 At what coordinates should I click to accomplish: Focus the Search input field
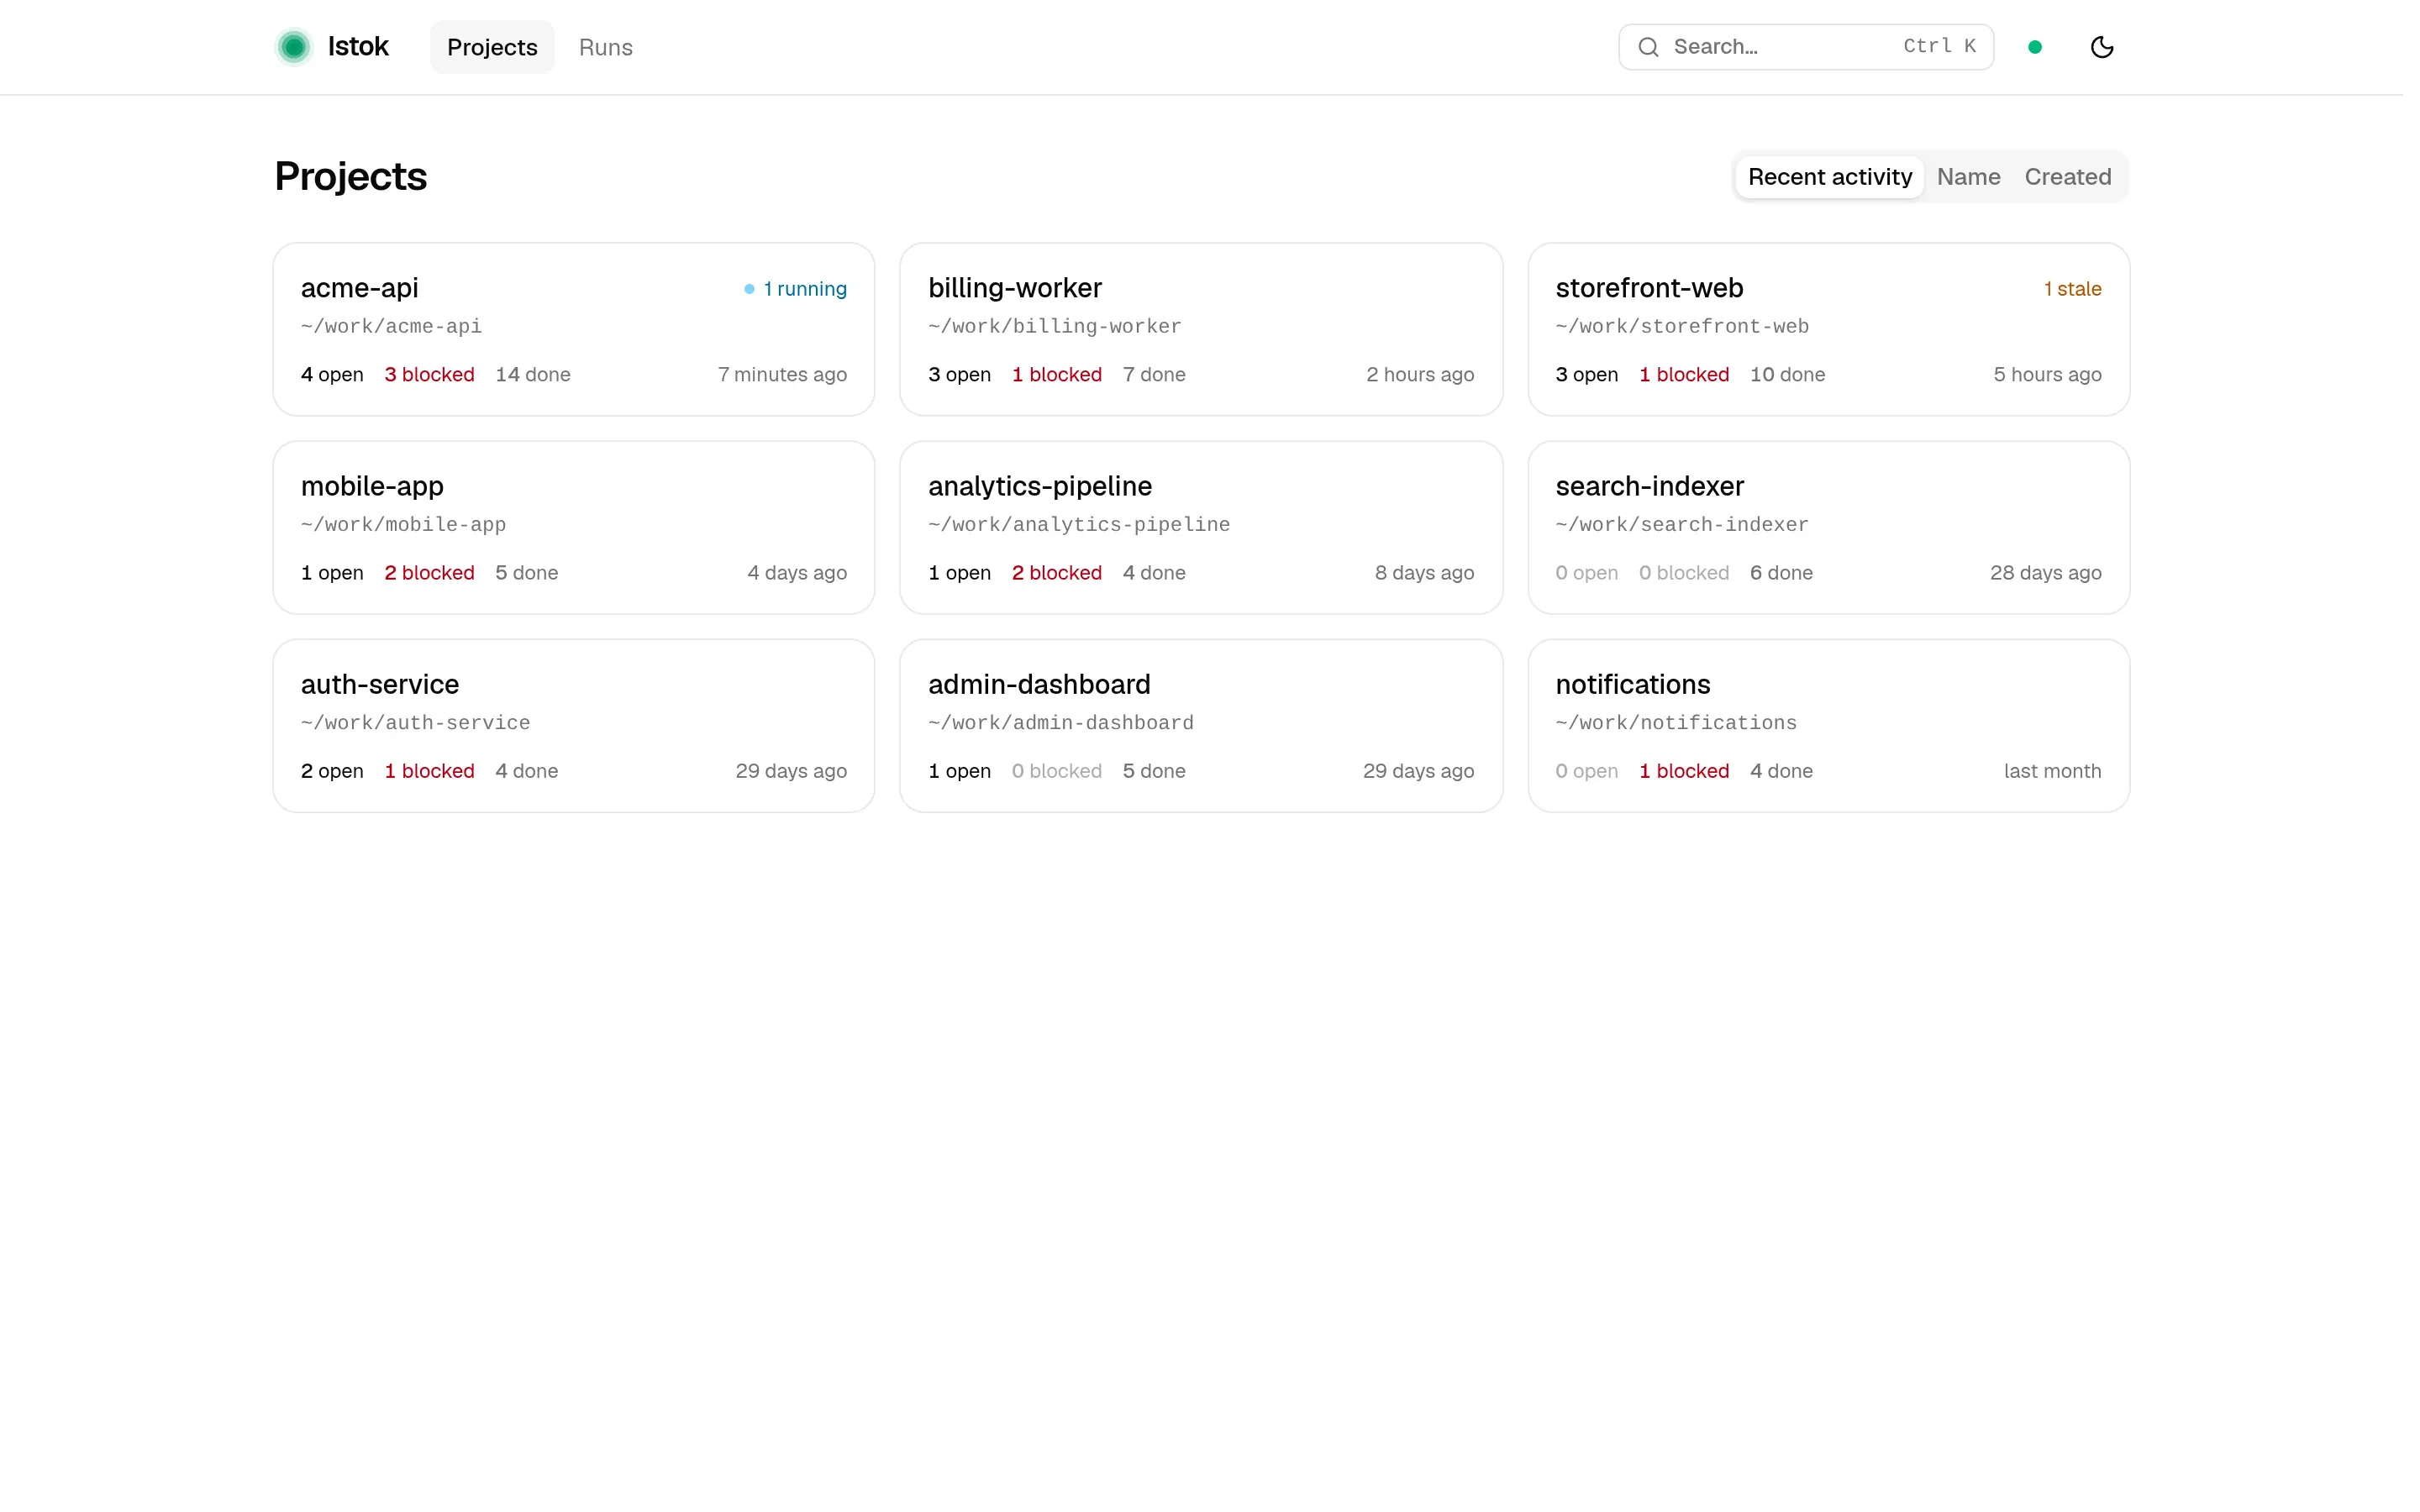1806,47
